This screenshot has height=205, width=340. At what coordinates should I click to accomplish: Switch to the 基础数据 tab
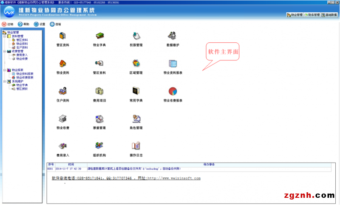pyautogui.click(x=329, y=15)
